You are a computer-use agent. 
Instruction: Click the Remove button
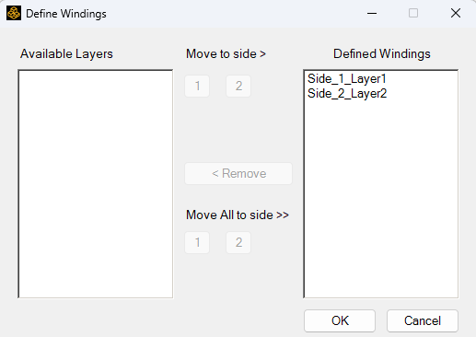pos(238,173)
